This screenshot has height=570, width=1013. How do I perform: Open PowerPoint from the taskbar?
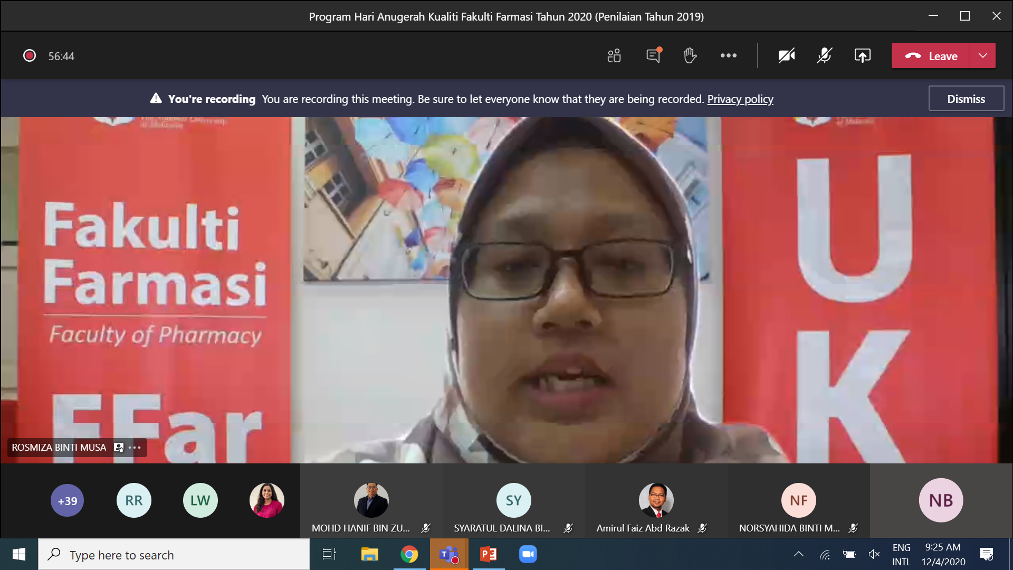point(488,554)
